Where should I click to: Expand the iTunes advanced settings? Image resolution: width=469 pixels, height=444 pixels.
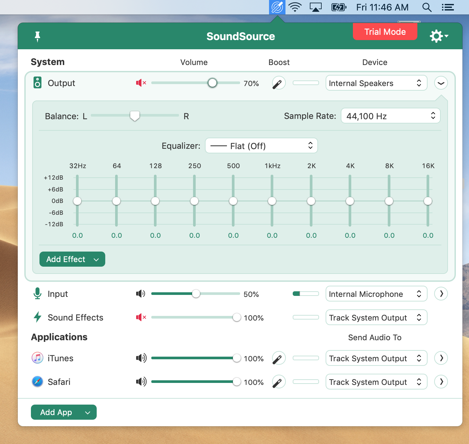coord(441,358)
